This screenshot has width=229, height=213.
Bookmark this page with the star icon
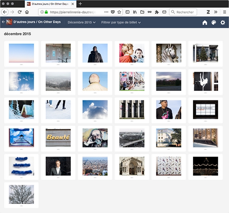tap(119, 12)
